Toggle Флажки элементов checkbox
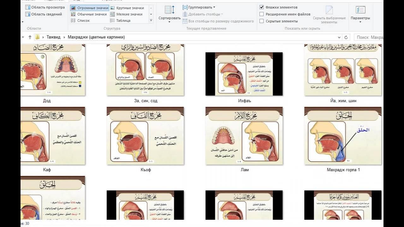 262,7
